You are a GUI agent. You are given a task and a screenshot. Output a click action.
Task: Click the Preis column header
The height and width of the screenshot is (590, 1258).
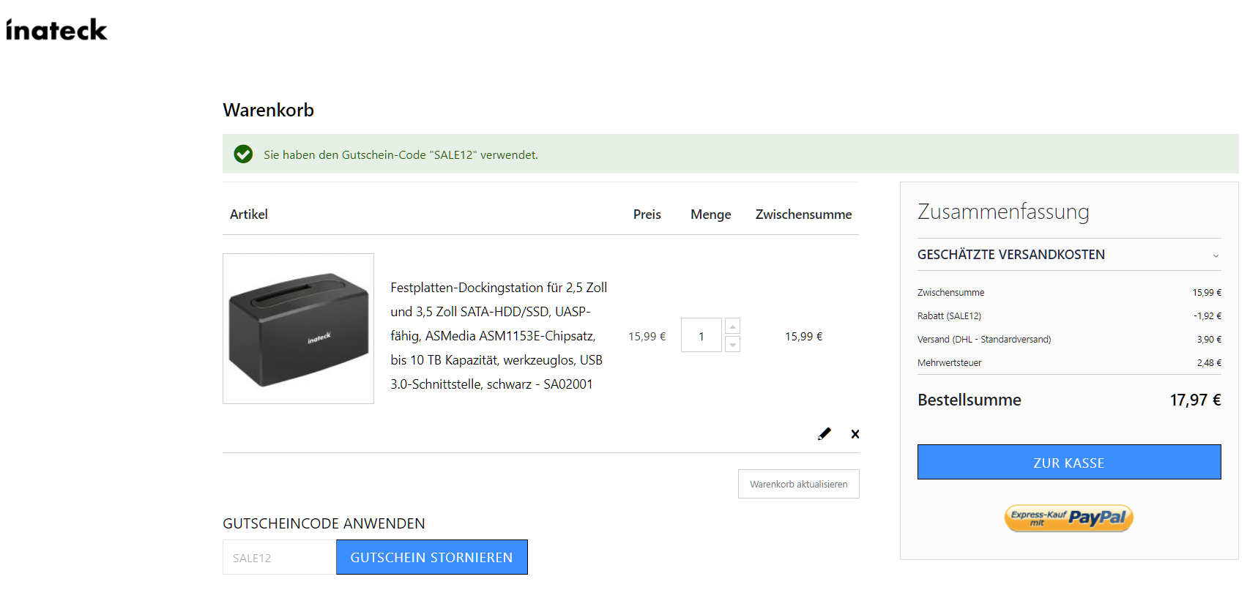pos(647,214)
